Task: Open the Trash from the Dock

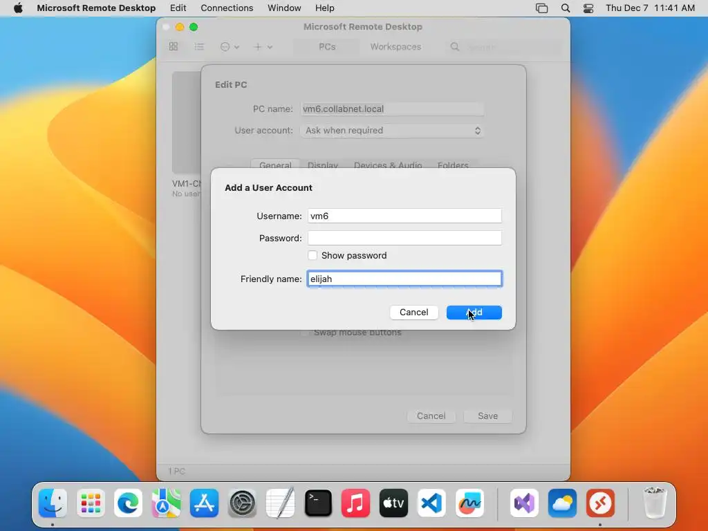Action: pos(655,503)
